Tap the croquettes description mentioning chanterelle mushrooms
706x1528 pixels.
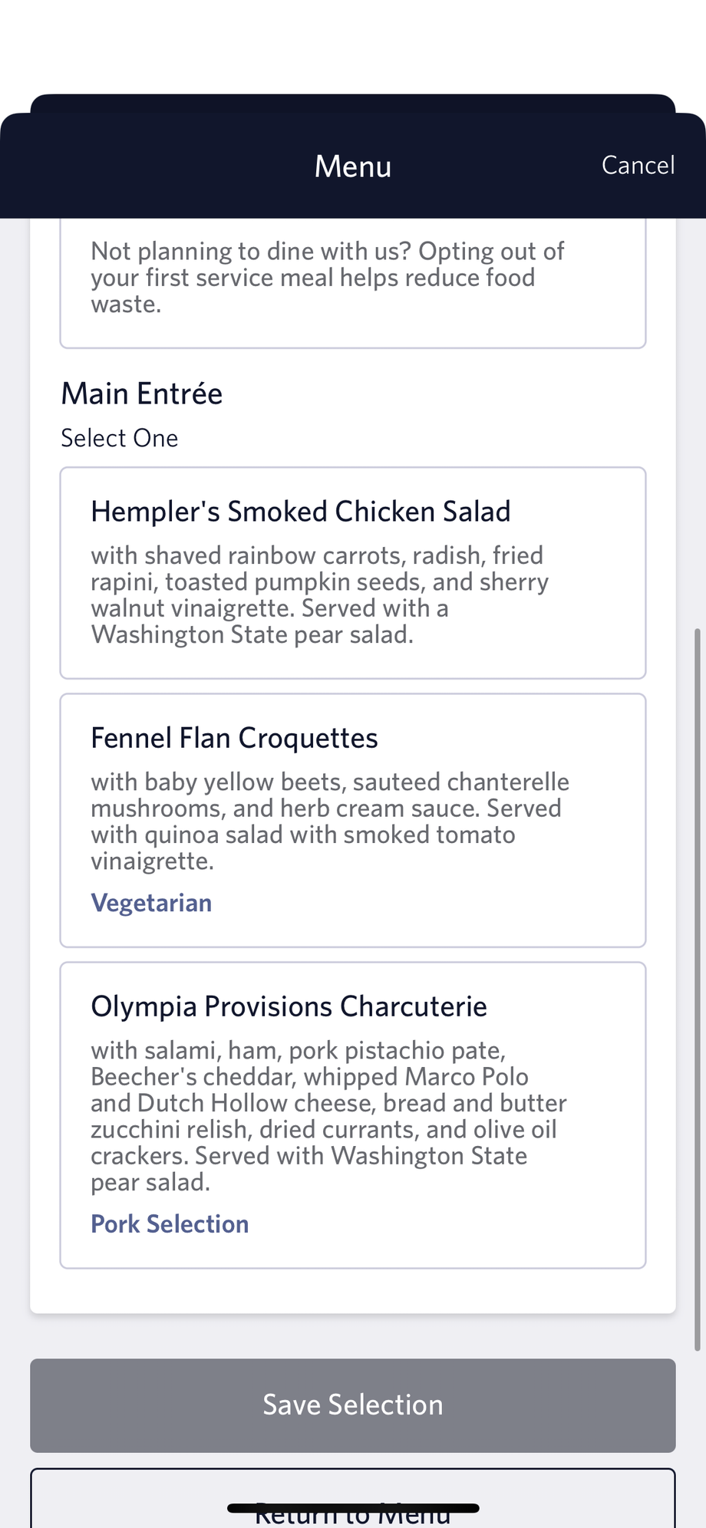point(330,808)
